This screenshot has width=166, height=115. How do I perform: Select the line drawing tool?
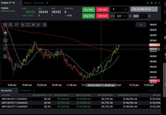tap(5, 49)
